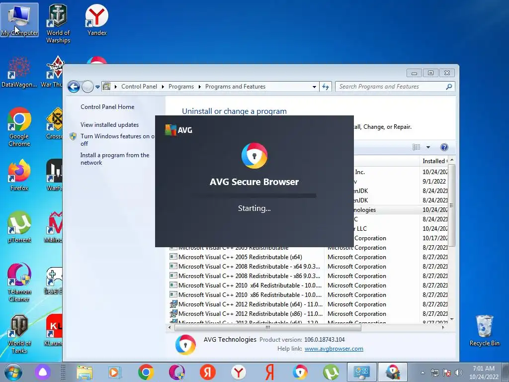Screen dimensions: 509x382
Task: Open the red circle Yandex taskbar icon
Action: [208, 372]
